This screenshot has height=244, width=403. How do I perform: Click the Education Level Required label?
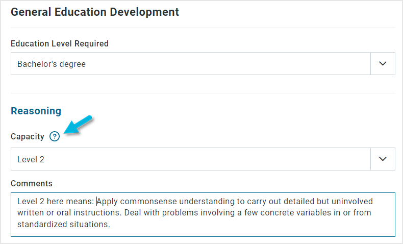coord(60,44)
